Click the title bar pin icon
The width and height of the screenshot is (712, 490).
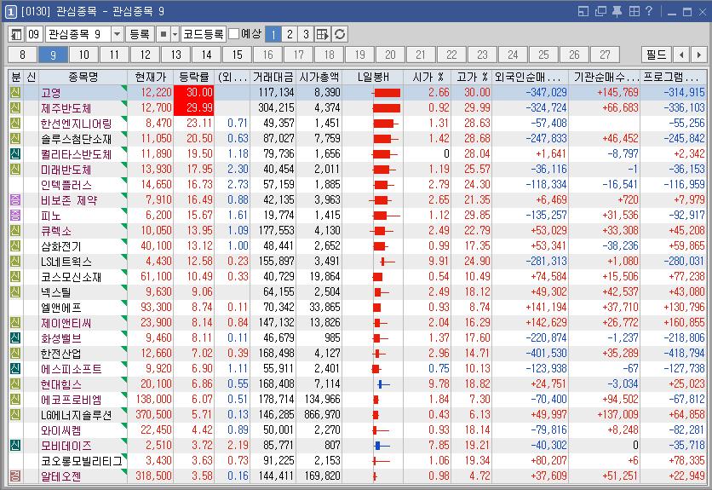click(617, 11)
